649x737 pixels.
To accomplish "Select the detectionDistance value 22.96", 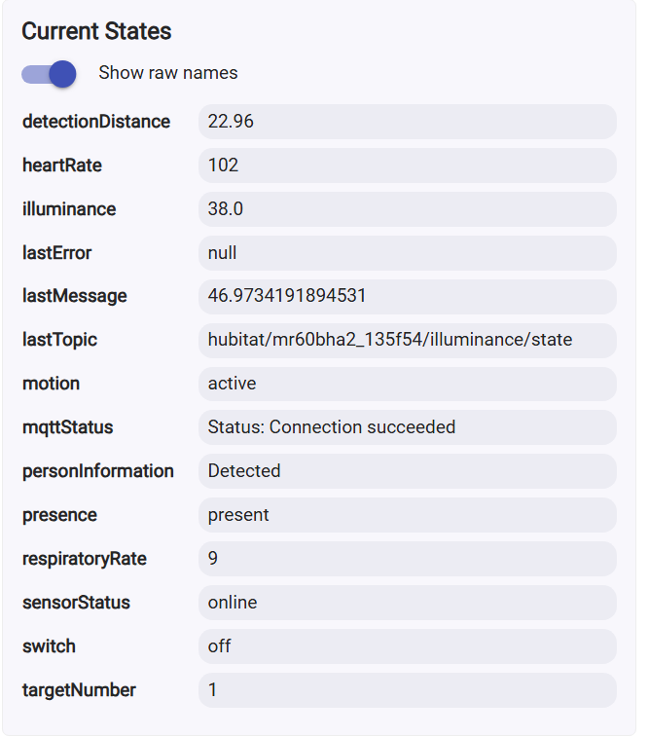I will [407, 122].
